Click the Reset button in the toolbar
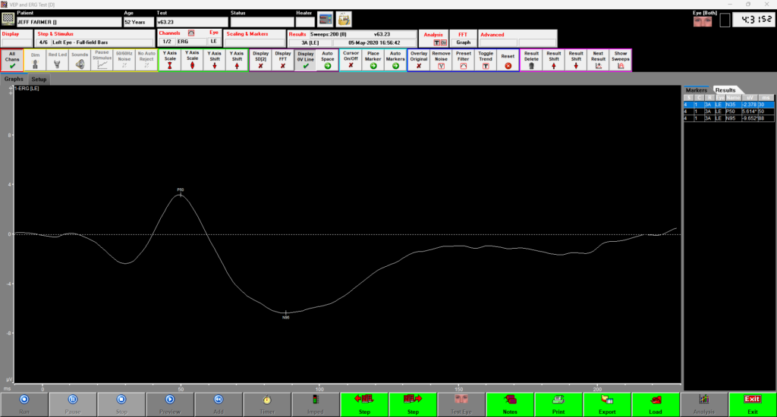777x417 pixels. (508, 60)
